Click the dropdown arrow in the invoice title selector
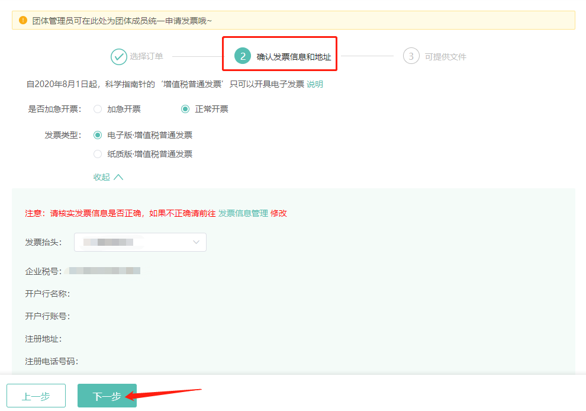Screen dimensions: 586x411 [196, 242]
